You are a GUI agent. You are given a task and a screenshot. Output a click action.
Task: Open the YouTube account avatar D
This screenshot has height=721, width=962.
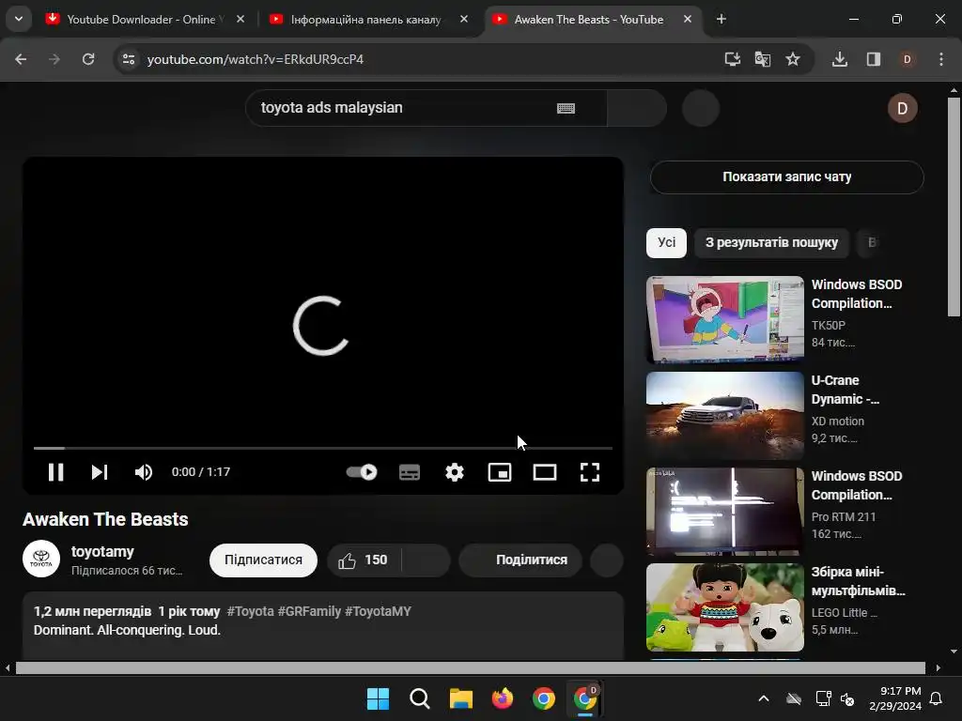coord(903,109)
